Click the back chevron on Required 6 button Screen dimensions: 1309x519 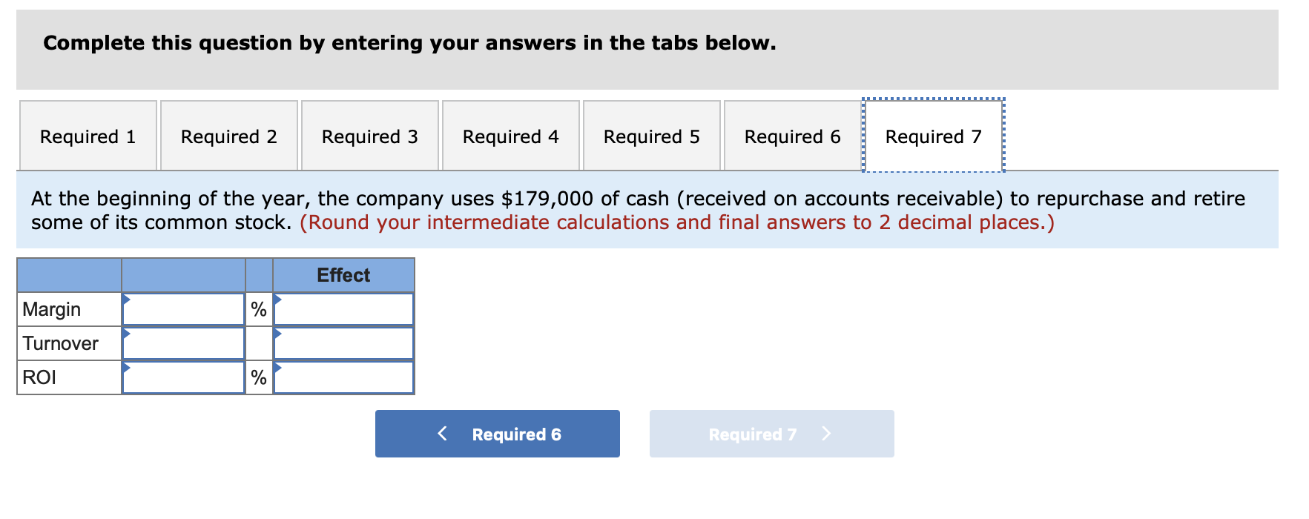point(443,434)
